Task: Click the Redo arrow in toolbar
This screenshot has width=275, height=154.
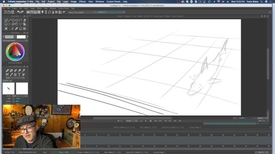Action: tap(22, 12)
